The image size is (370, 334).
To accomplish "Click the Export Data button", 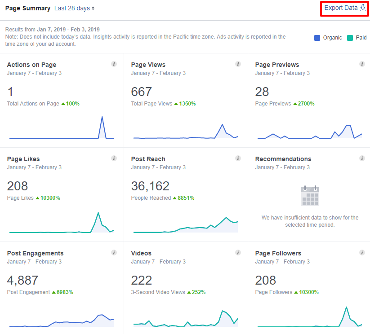I will point(341,8).
